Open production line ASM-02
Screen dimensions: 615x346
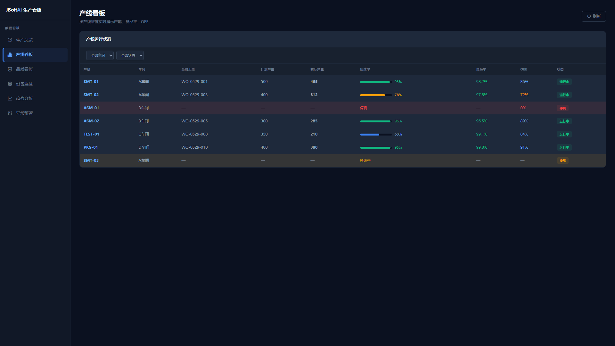91,121
